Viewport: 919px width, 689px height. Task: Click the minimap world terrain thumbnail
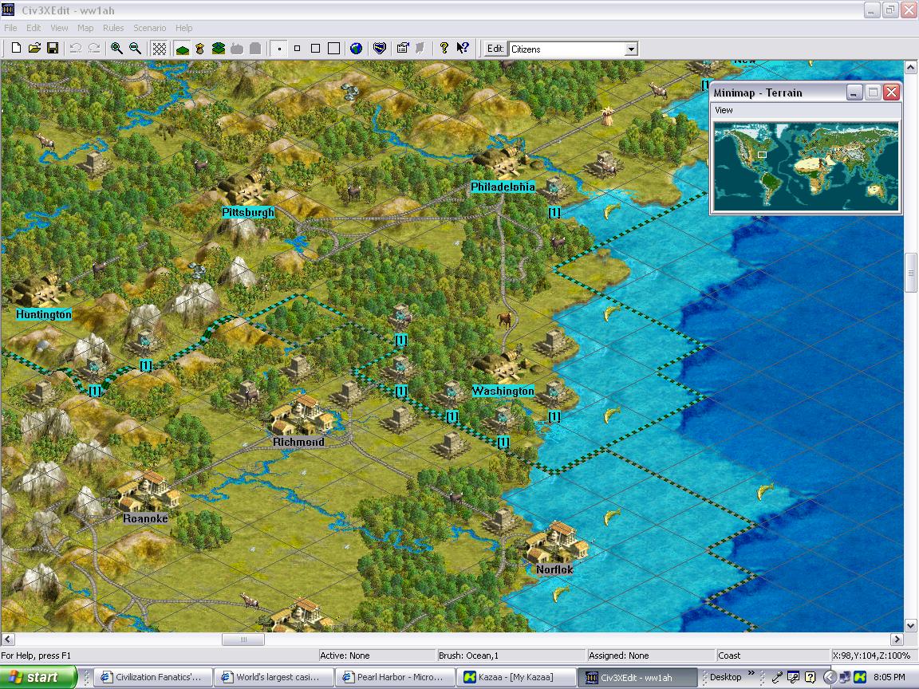point(806,166)
